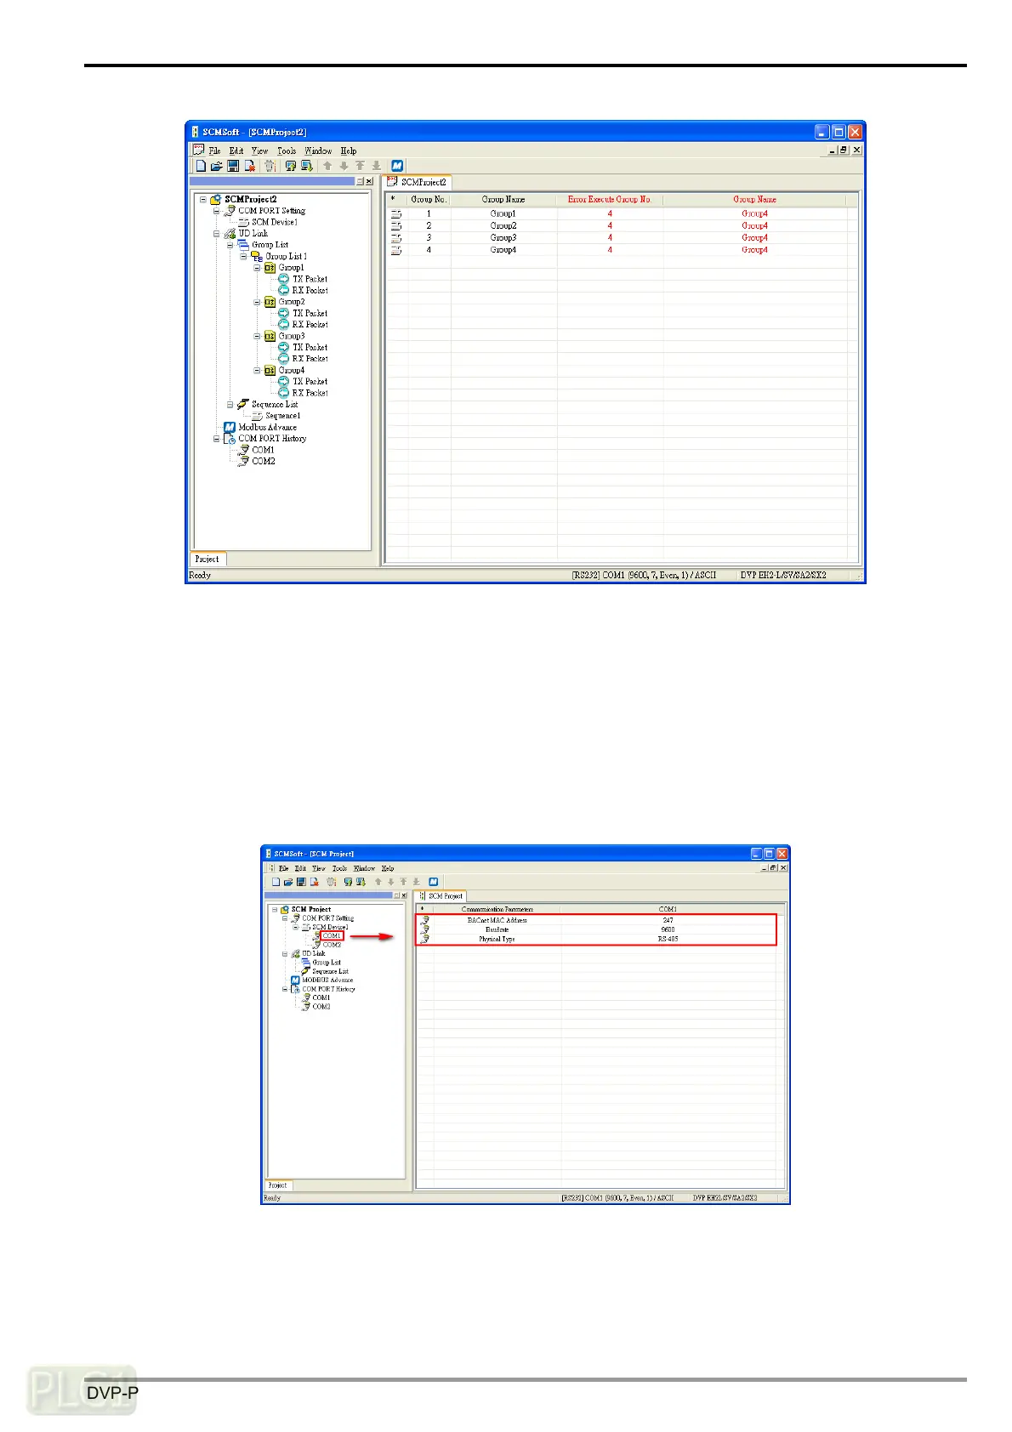Click Open folder icon in SCM Project window toolbar

click(288, 882)
